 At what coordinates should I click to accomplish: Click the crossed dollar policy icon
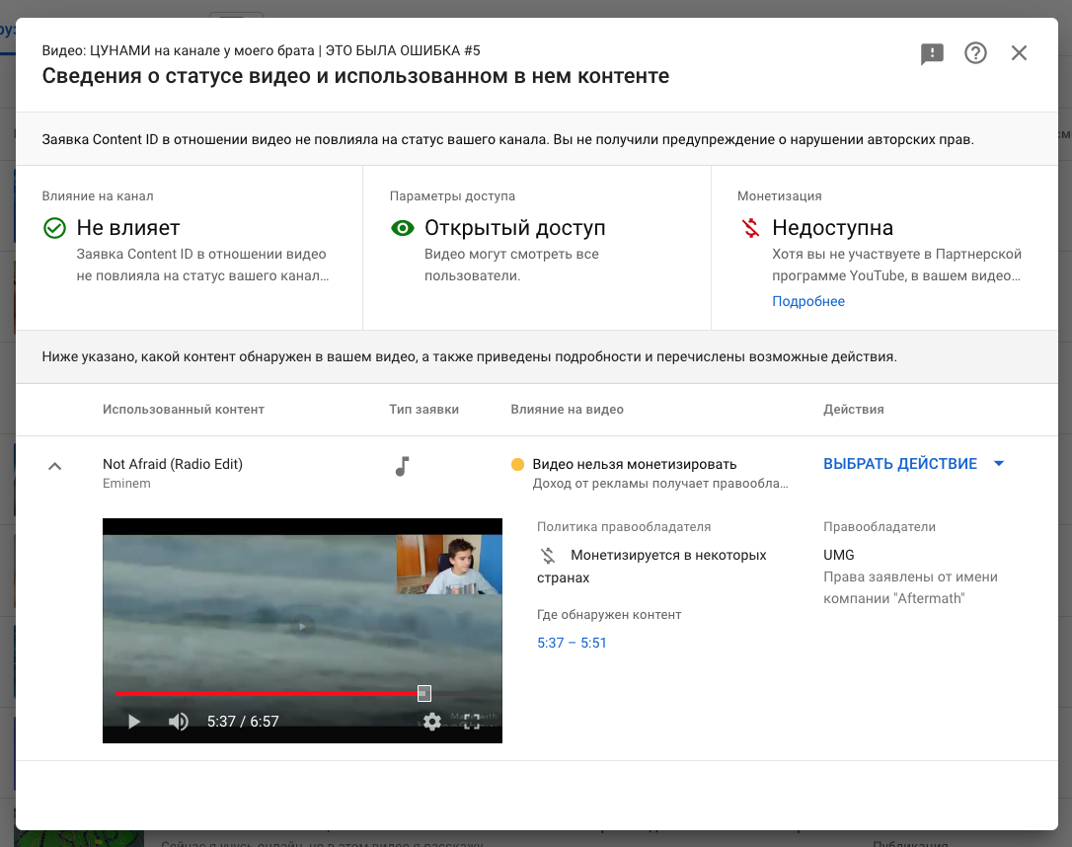point(548,555)
